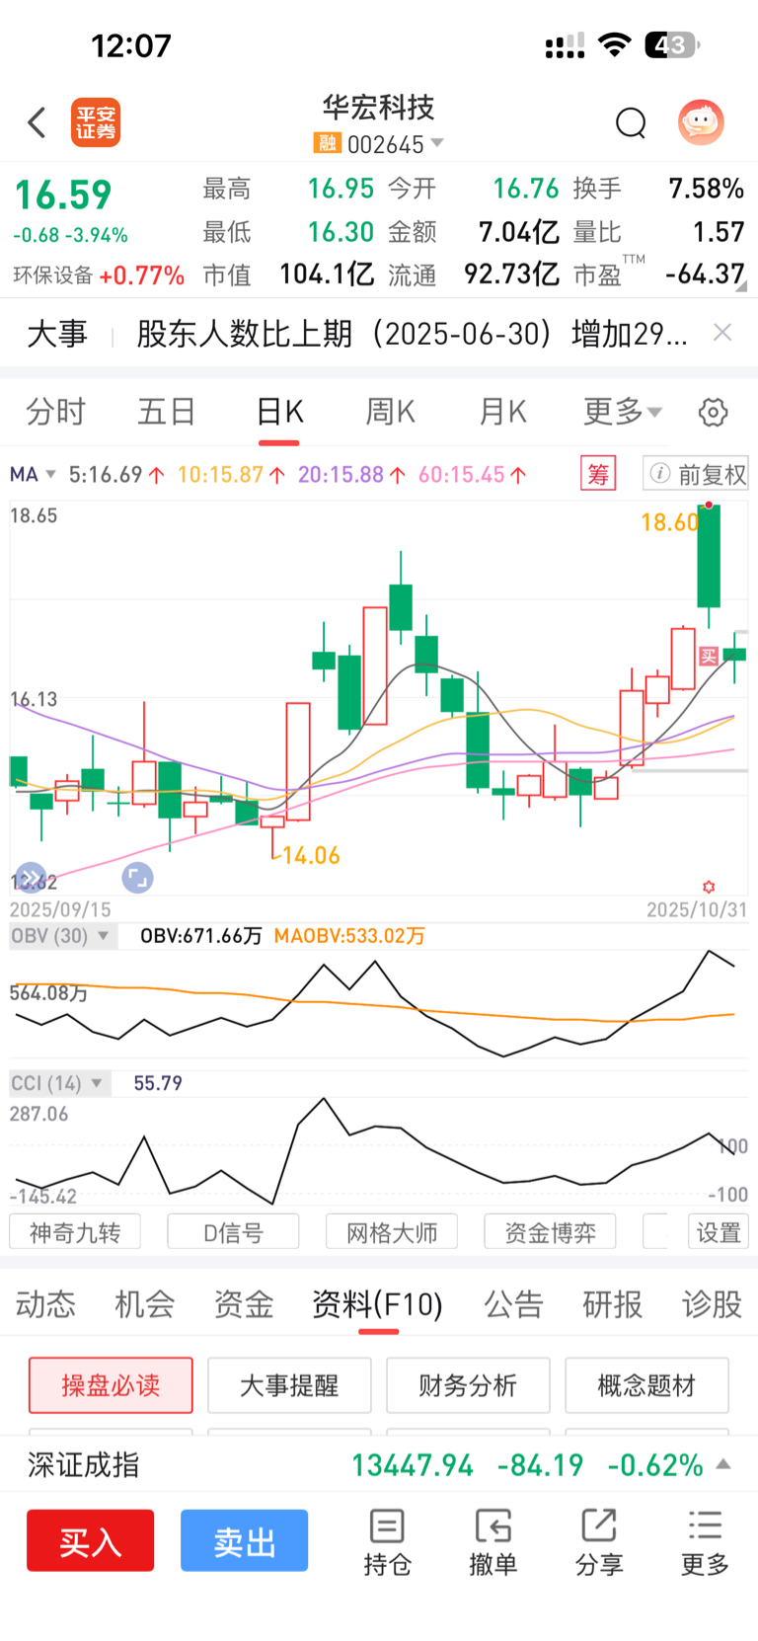This screenshot has height=1641, width=758.
Task: Open the 动态 tab
Action: [x=45, y=1304]
